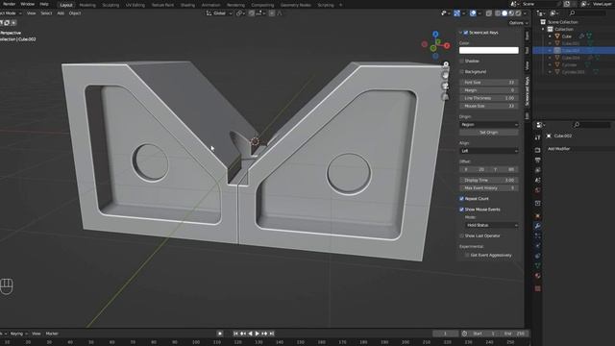The width and height of the screenshot is (615, 346).
Task: Collapse the Collection tree in outliner
Action: click(544, 30)
